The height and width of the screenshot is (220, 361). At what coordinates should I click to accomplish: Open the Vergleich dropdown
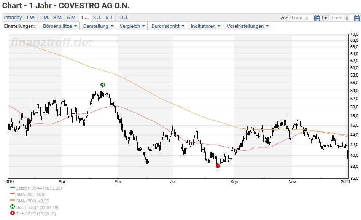pyautogui.click(x=132, y=26)
